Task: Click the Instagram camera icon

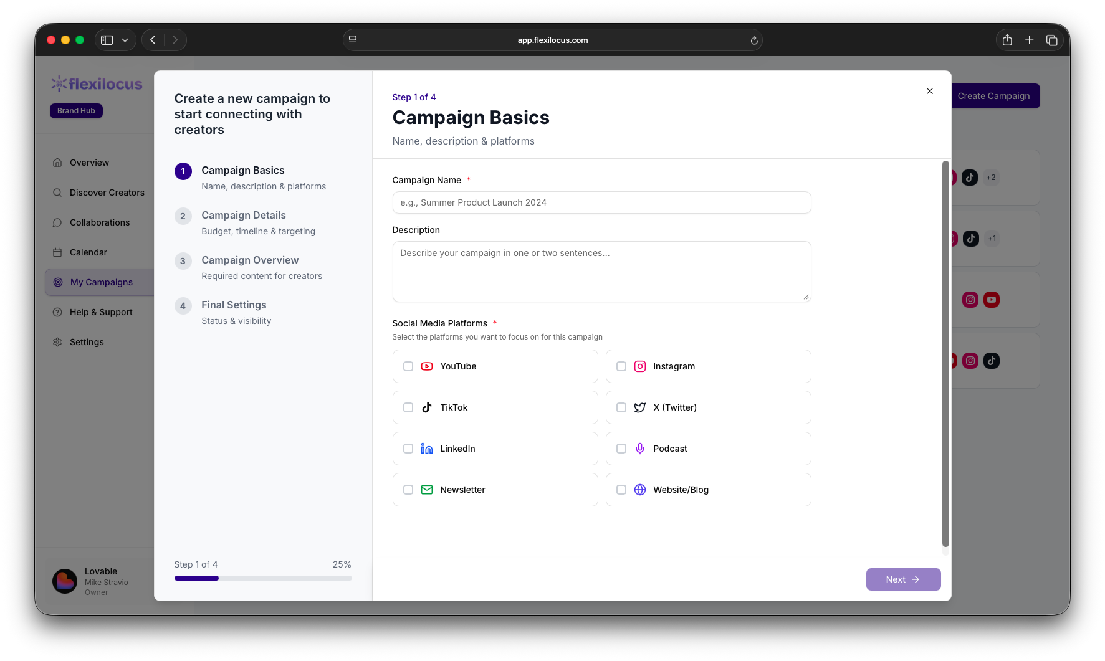Action: point(639,366)
